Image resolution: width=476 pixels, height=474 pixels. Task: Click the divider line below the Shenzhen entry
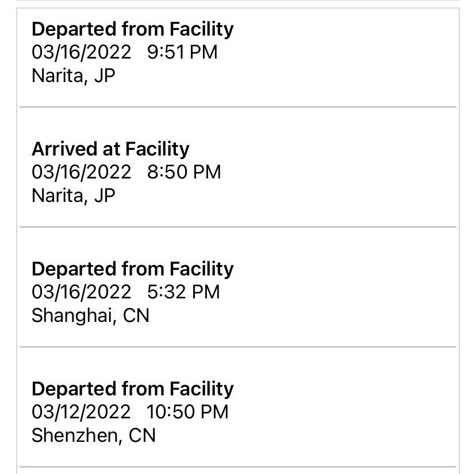238,467
